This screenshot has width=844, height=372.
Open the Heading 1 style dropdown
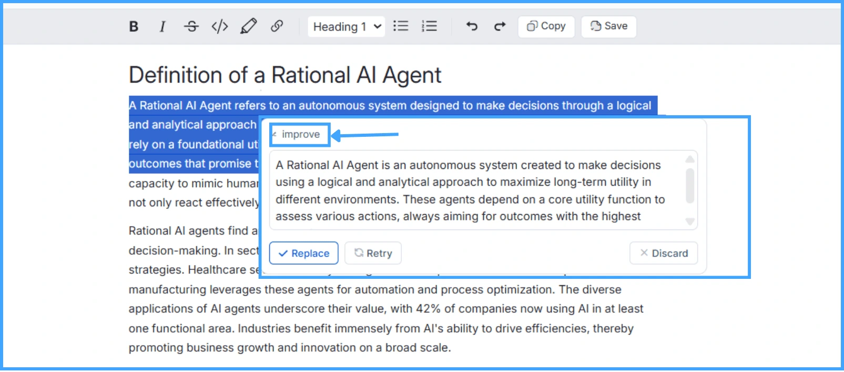click(x=347, y=27)
